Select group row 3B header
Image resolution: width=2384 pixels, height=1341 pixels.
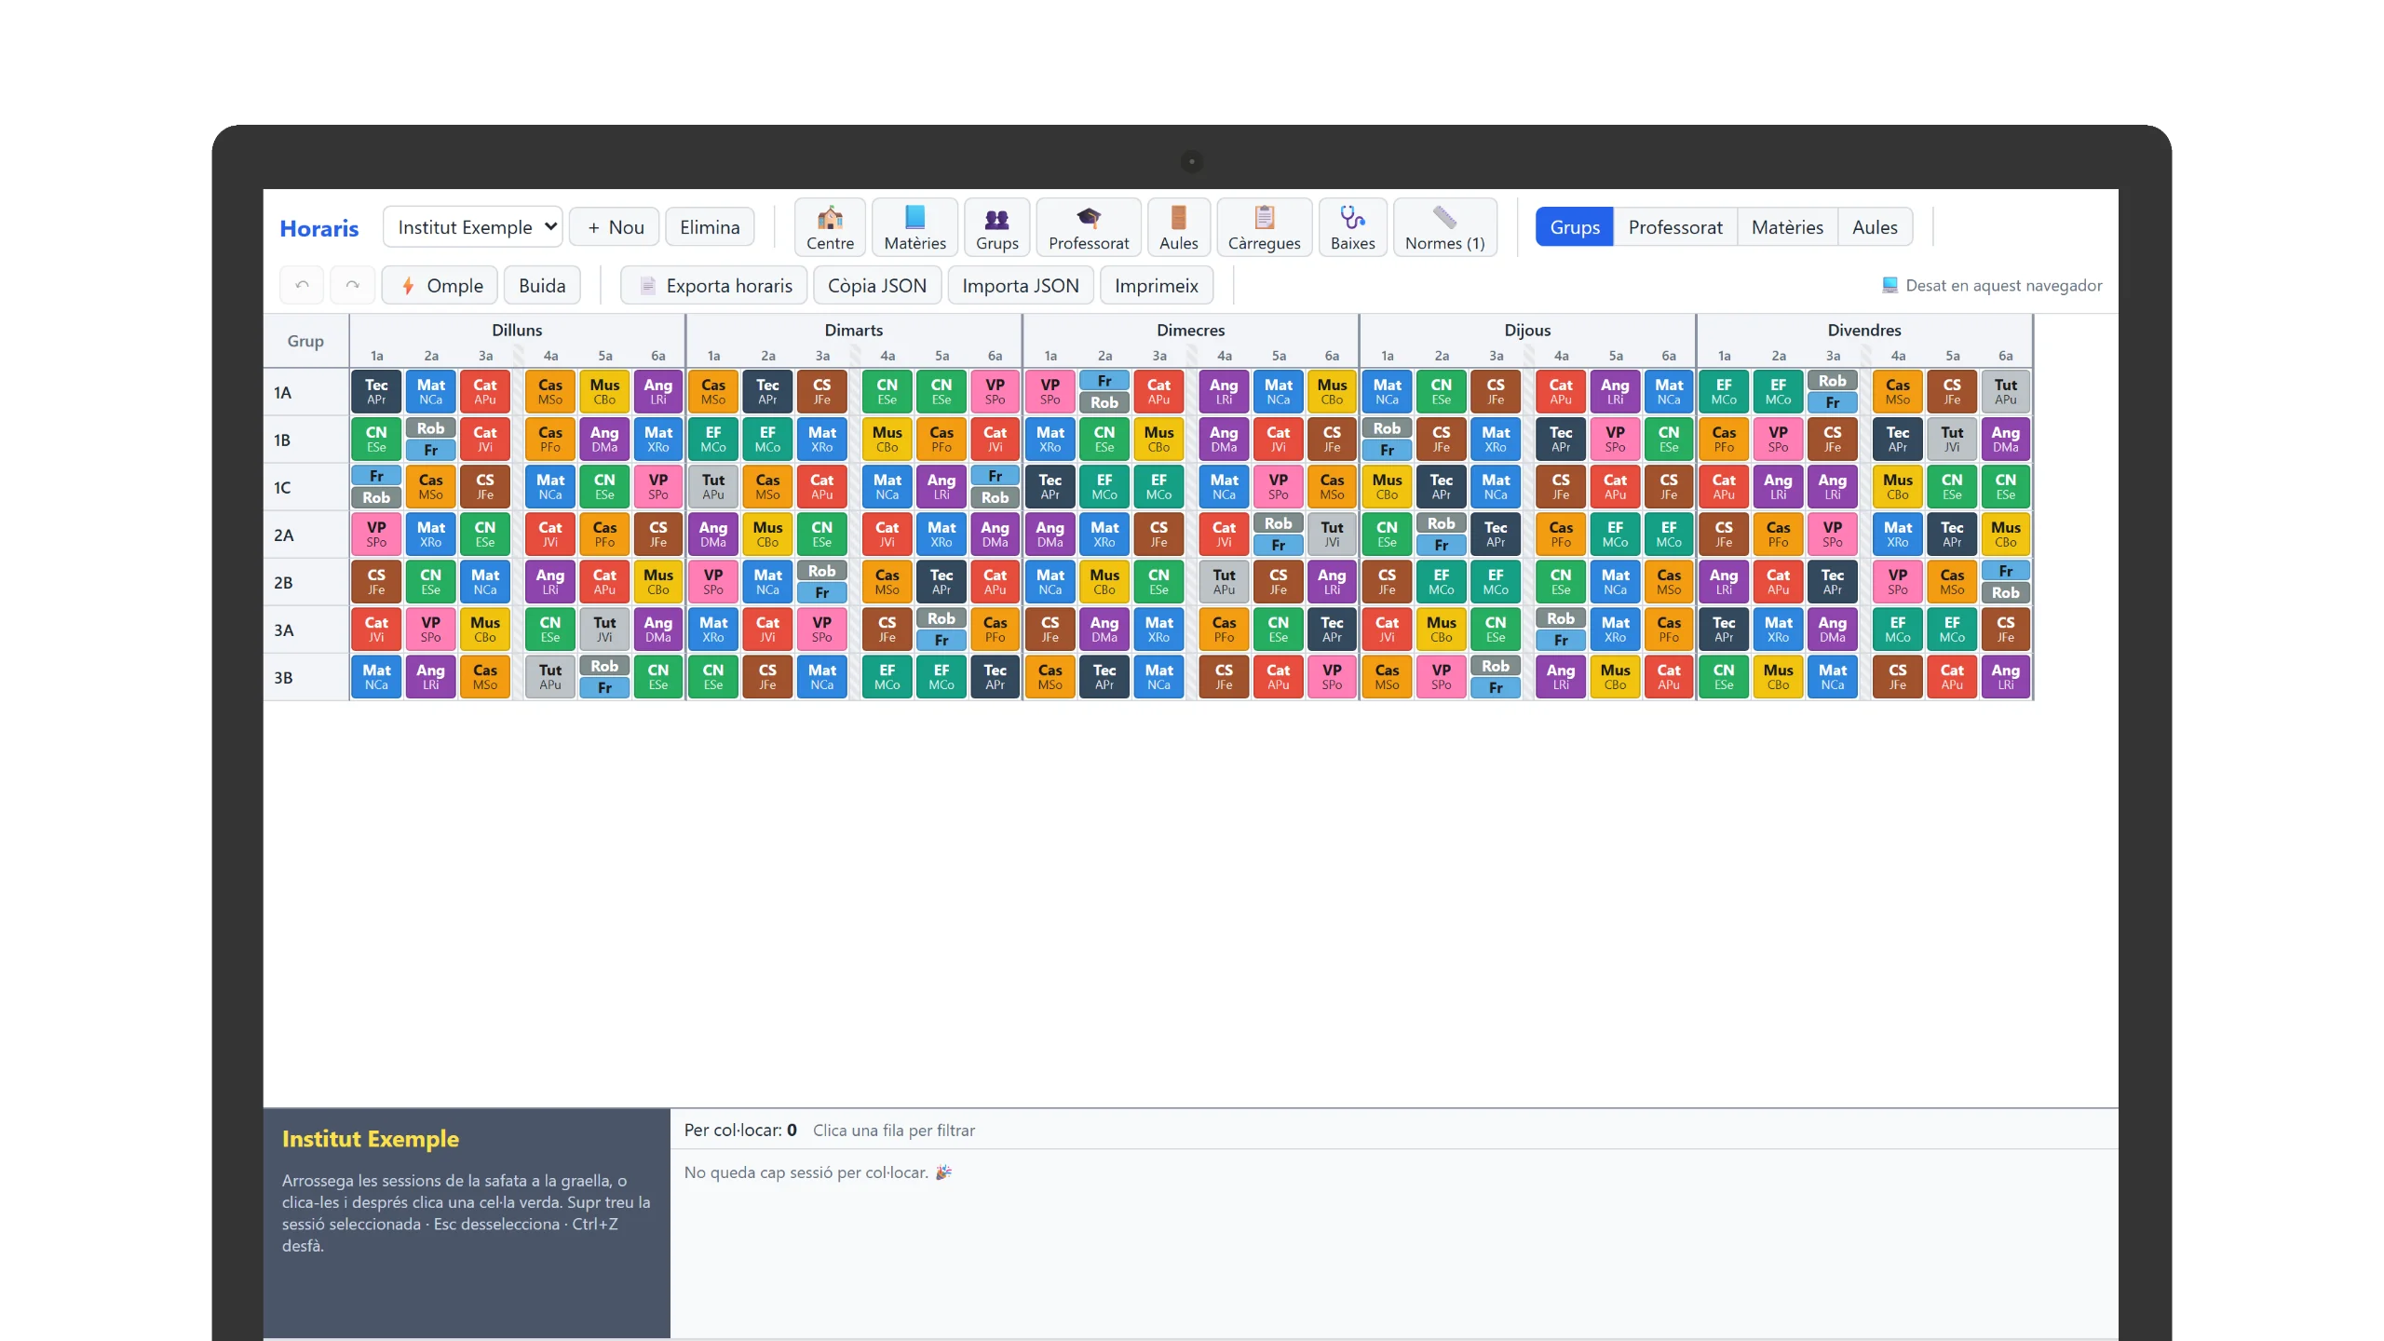tap(305, 677)
